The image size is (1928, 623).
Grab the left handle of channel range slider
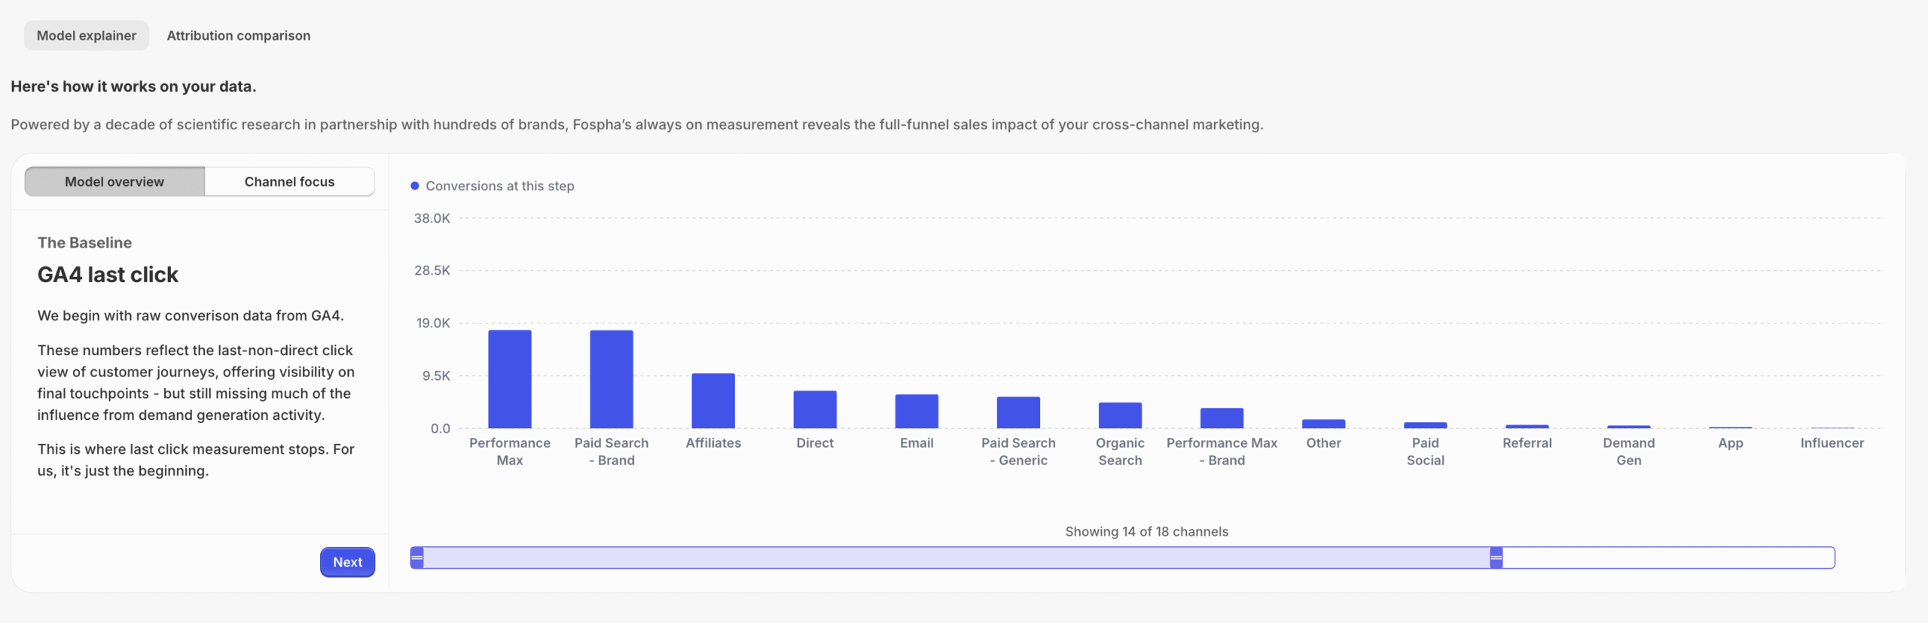click(x=417, y=558)
